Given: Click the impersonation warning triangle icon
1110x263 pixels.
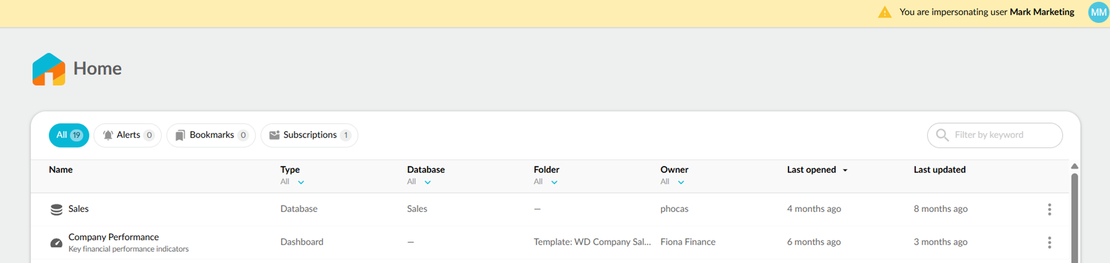Looking at the screenshot, I should pyautogui.click(x=884, y=12).
